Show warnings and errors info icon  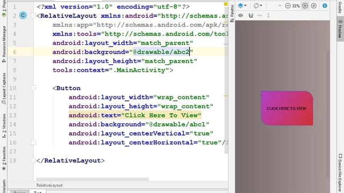coord(325,6)
